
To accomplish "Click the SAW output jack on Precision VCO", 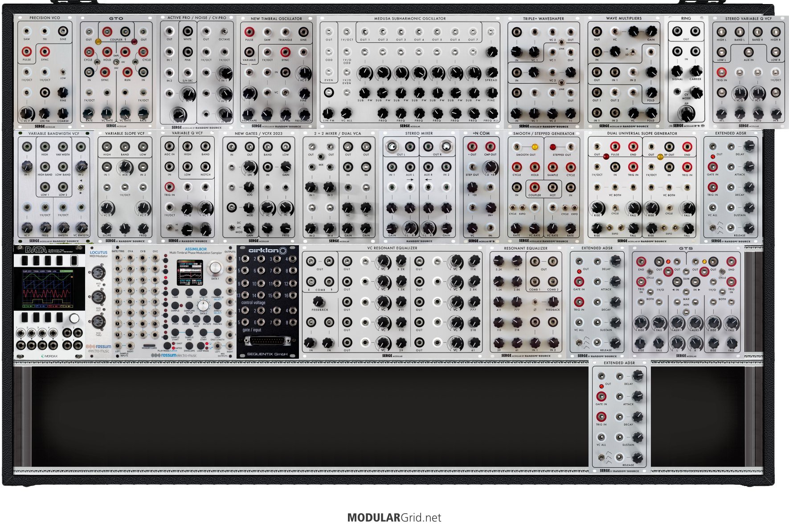I will 27,32.
